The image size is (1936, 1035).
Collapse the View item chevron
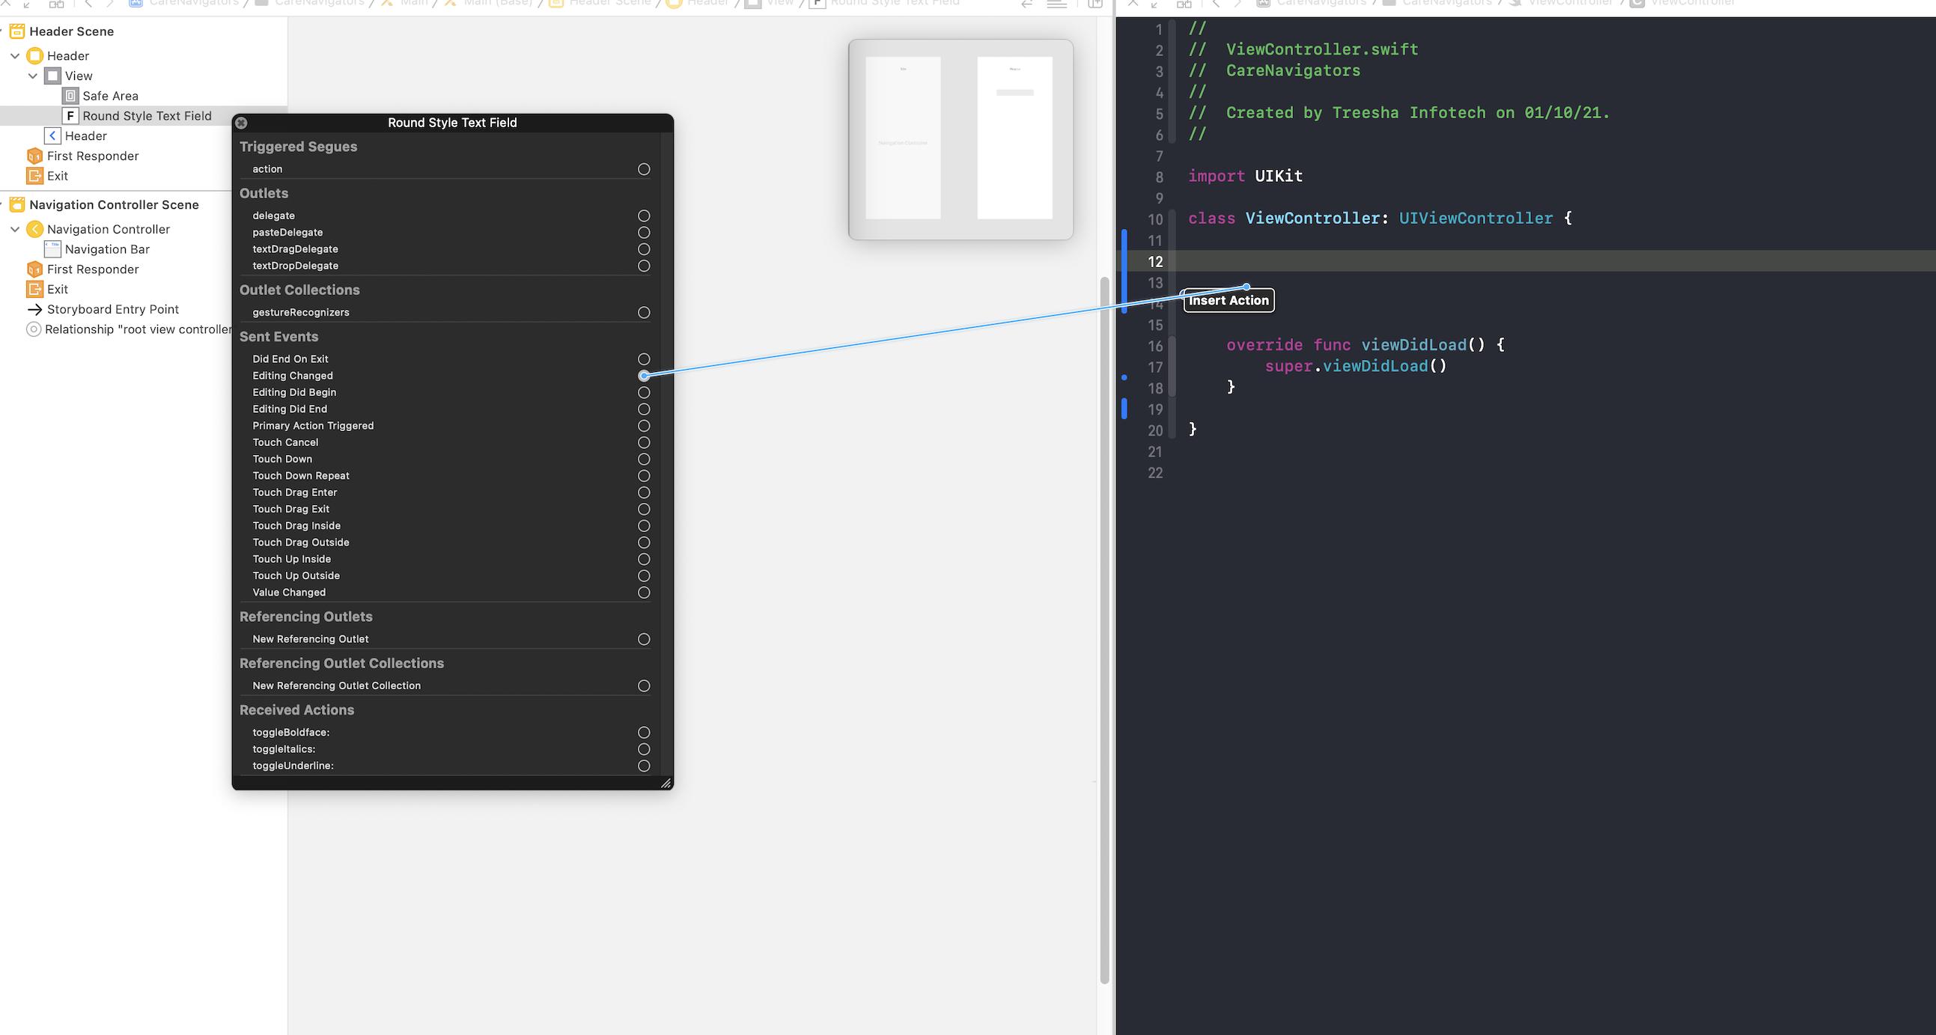click(33, 76)
